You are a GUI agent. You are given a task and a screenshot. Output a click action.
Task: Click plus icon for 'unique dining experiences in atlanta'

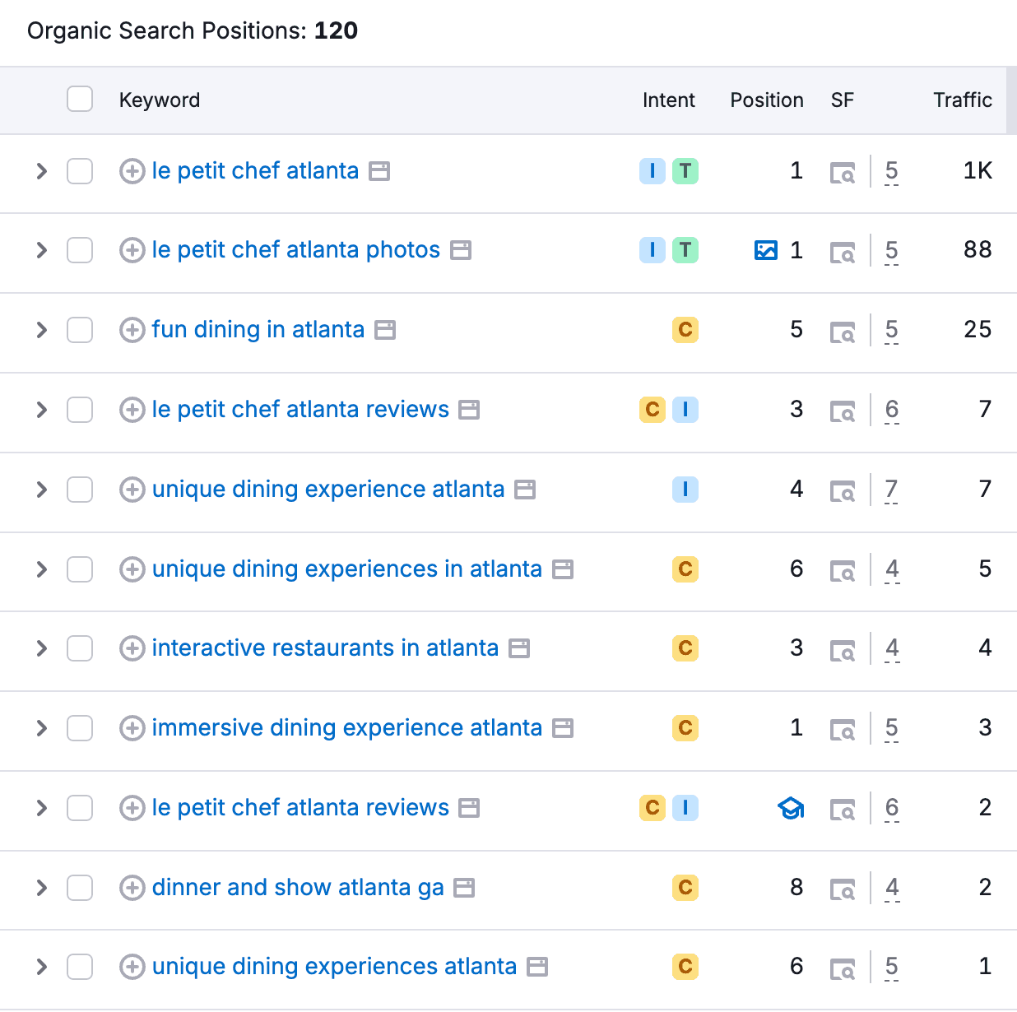click(132, 569)
